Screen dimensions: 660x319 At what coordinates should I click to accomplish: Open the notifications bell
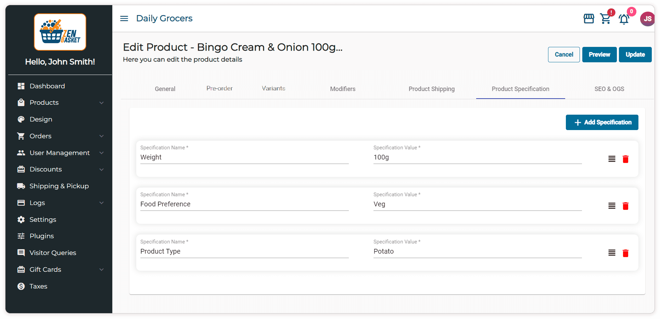[624, 19]
